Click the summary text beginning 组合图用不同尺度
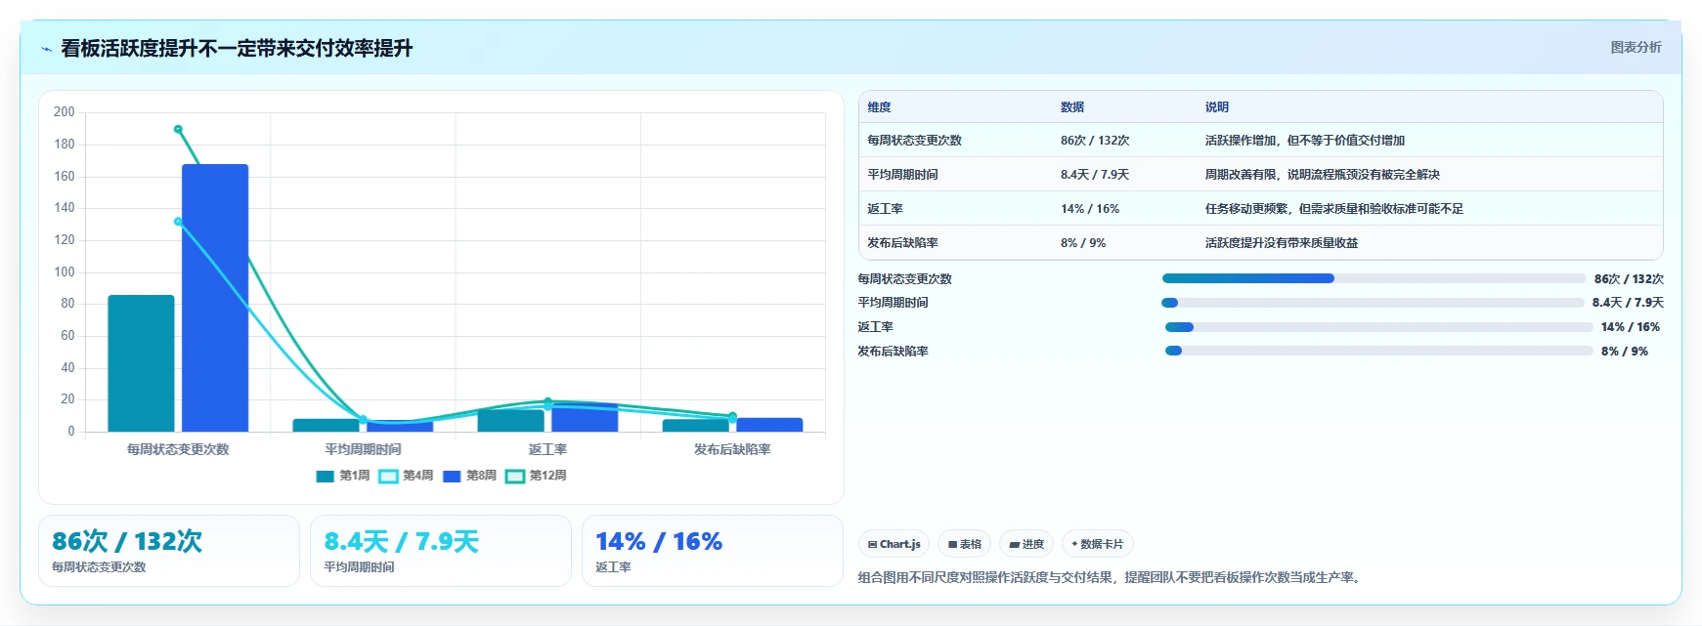Viewport: 1702px width, 626px height. [1112, 577]
